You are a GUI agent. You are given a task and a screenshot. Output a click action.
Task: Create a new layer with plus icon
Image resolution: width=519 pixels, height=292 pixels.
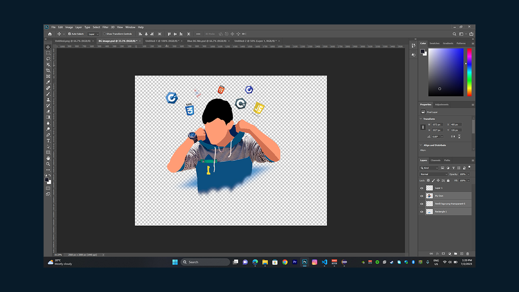tap(461, 253)
